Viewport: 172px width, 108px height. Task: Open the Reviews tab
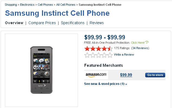click(97, 23)
